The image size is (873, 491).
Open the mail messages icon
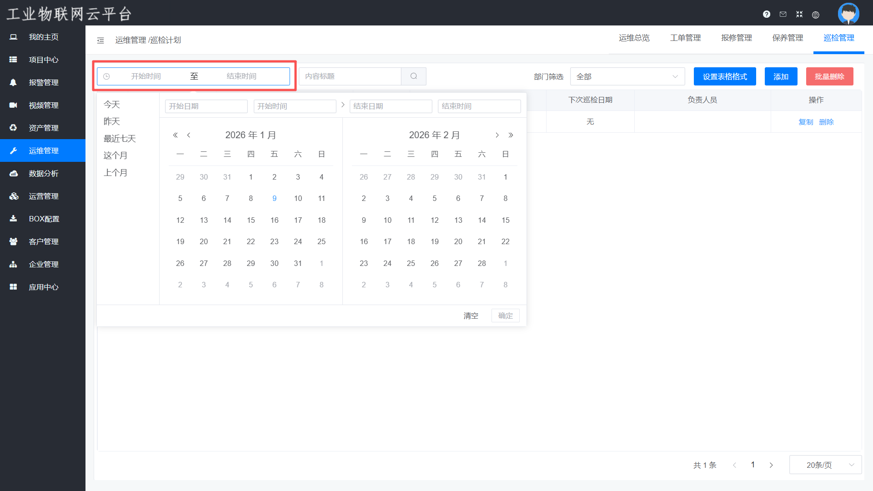pos(783,14)
